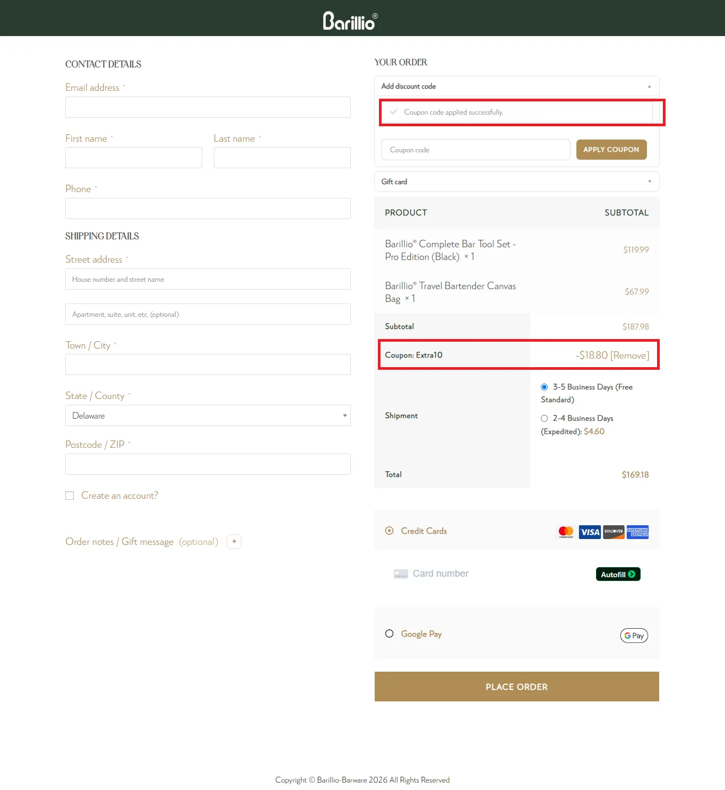Click the Postcode / ZIP field
Viewport: 725px width, 790px height.
pos(208,464)
